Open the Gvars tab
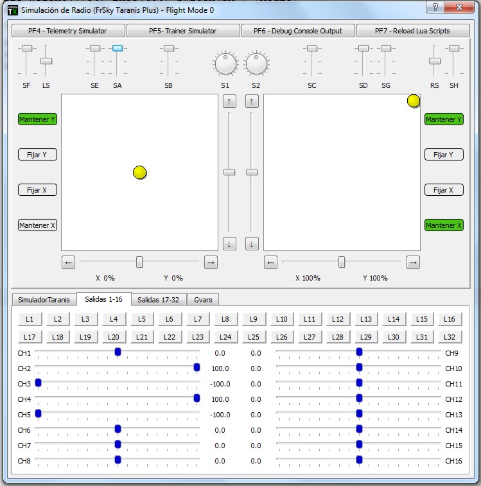 [x=204, y=299]
